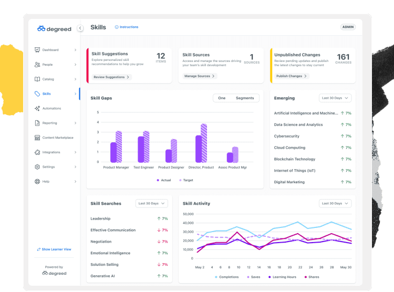The height and width of the screenshot is (292, 394).
Task: Click the Dashboard icon in sidebar
Action: coord(37,50)
